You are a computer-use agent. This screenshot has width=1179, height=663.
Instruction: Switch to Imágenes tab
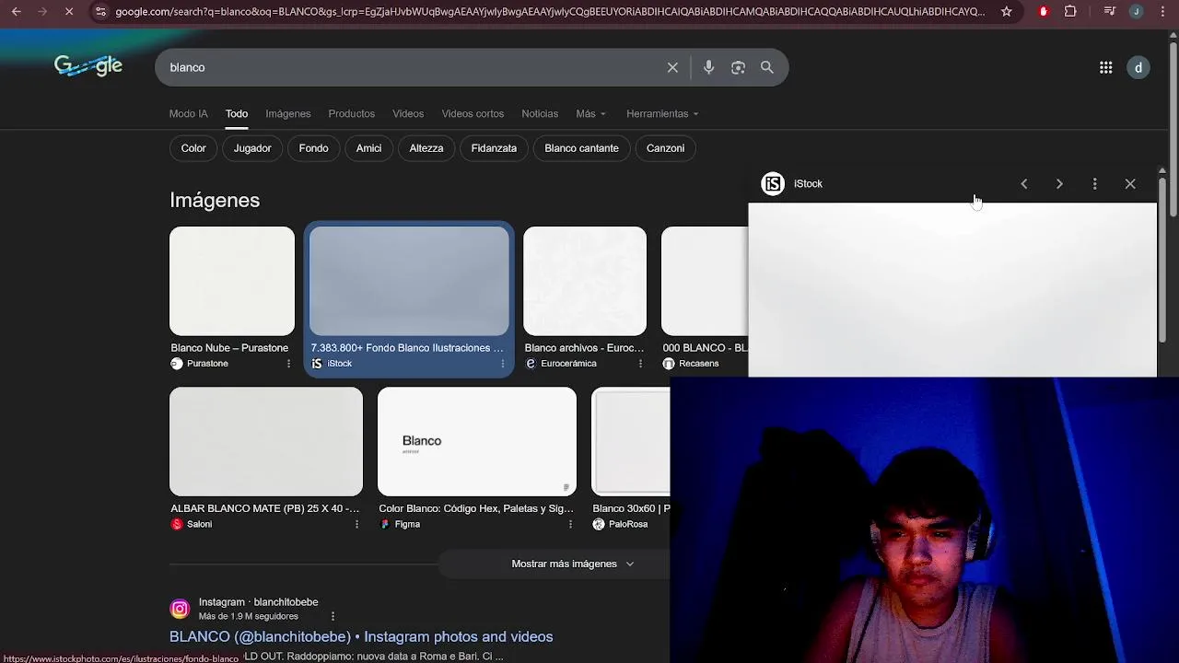(288, 114)
